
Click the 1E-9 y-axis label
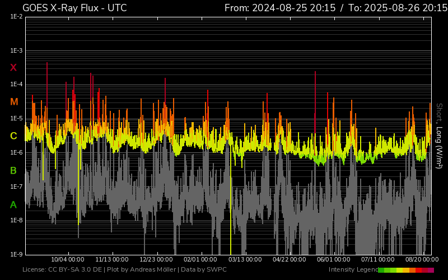[x=16, y=255]
